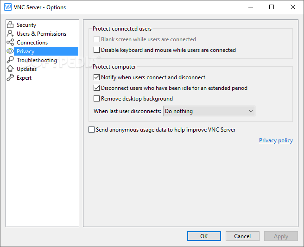Select the Privacy page
Screen dimensions: 304x247
(x=46, y=51)
